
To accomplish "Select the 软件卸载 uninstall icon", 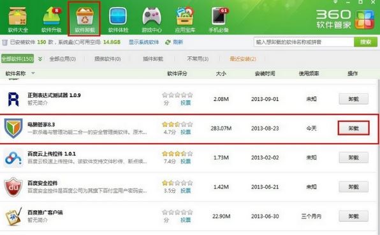I will 84,19.
